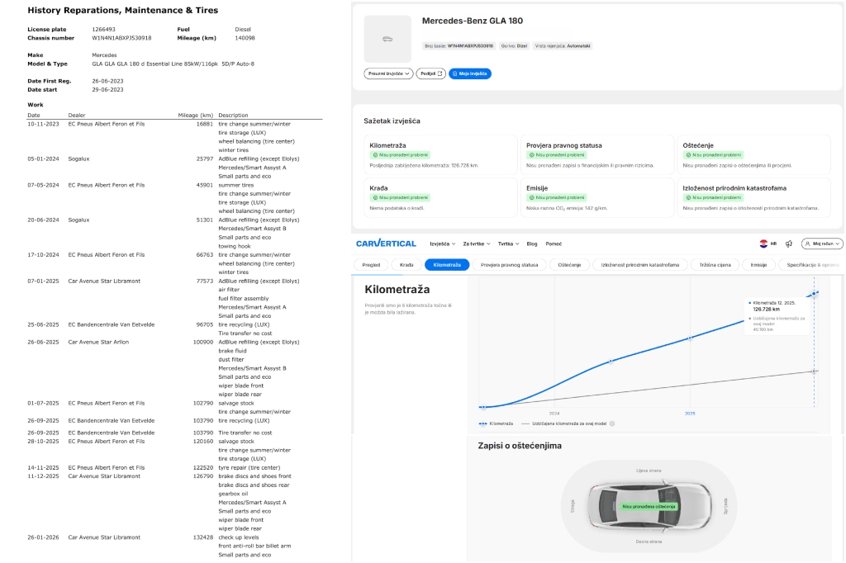The image size is (846, 563).
Task: Open the Emisije summary card
Action: point(595,198)
